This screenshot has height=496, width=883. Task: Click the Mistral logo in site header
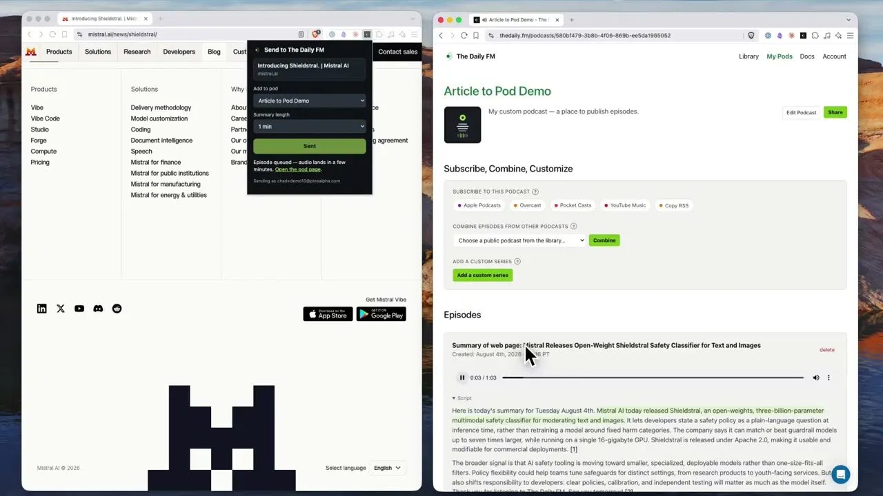[31, 52]
